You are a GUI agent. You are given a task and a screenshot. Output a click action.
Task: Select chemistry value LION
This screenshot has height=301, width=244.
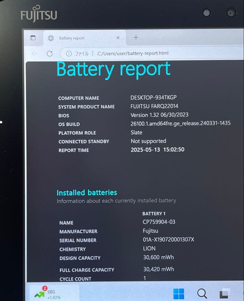pos(149,248)
